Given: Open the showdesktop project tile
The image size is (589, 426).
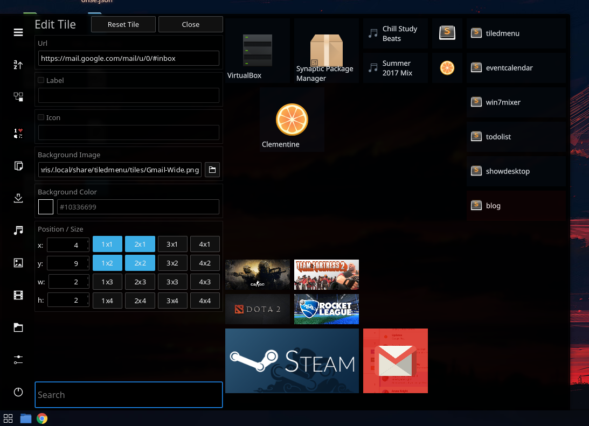Looking at the screenshot, I should point(516,171).
